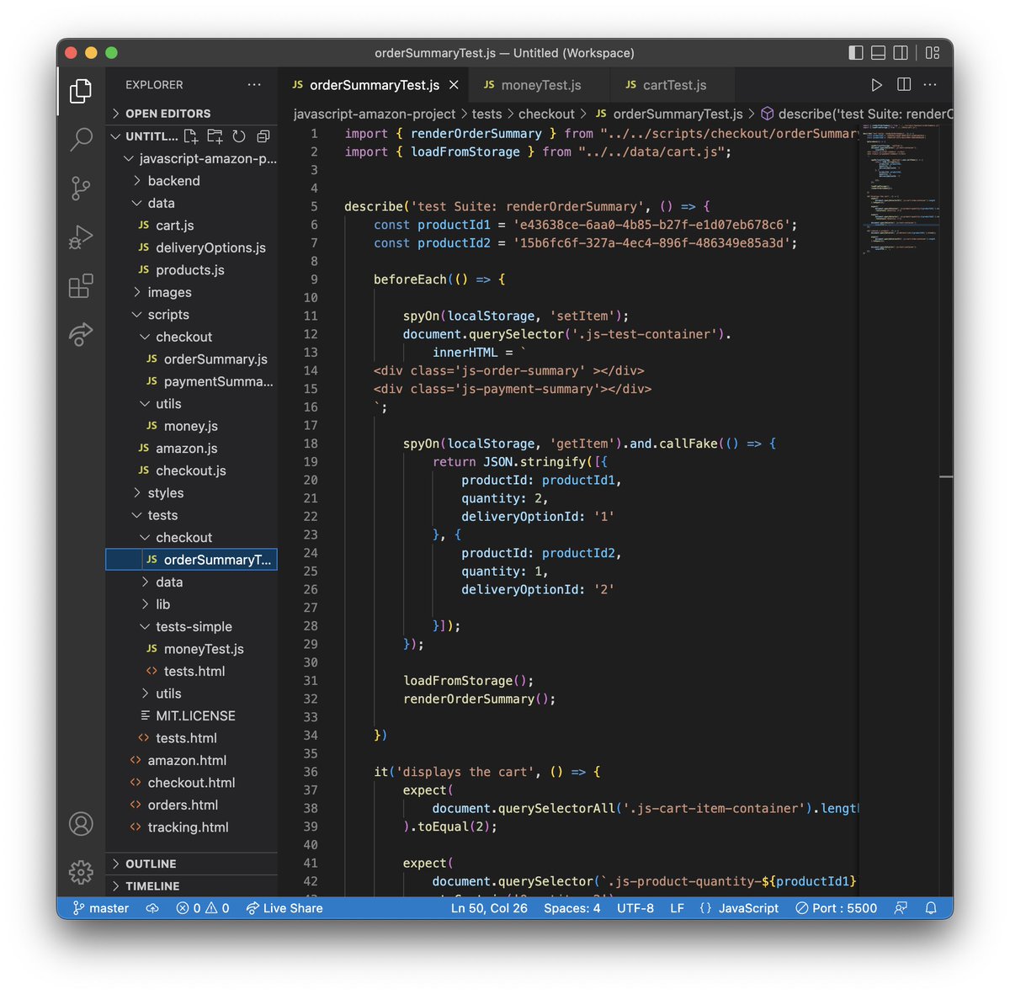This screenshot has width=1010, height=994.
Task: Expand the Open Editors section
Action: 192,114
